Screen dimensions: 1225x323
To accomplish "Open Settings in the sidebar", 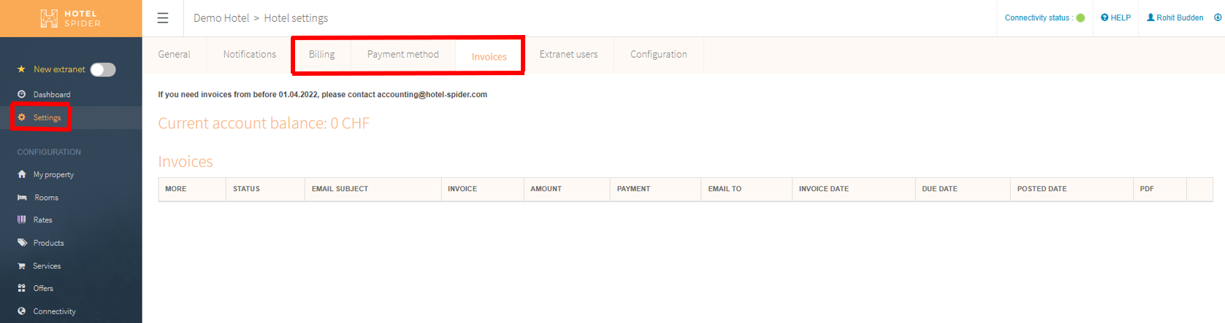I will (x=47, y=117).
